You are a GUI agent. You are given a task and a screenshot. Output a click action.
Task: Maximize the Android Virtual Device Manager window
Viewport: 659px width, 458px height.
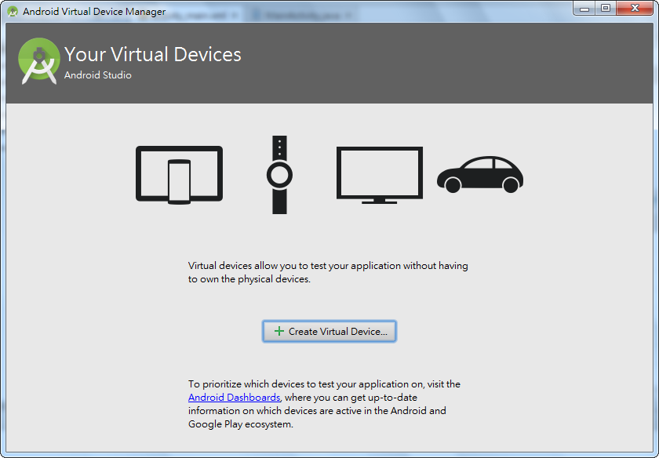pos(605,8)
